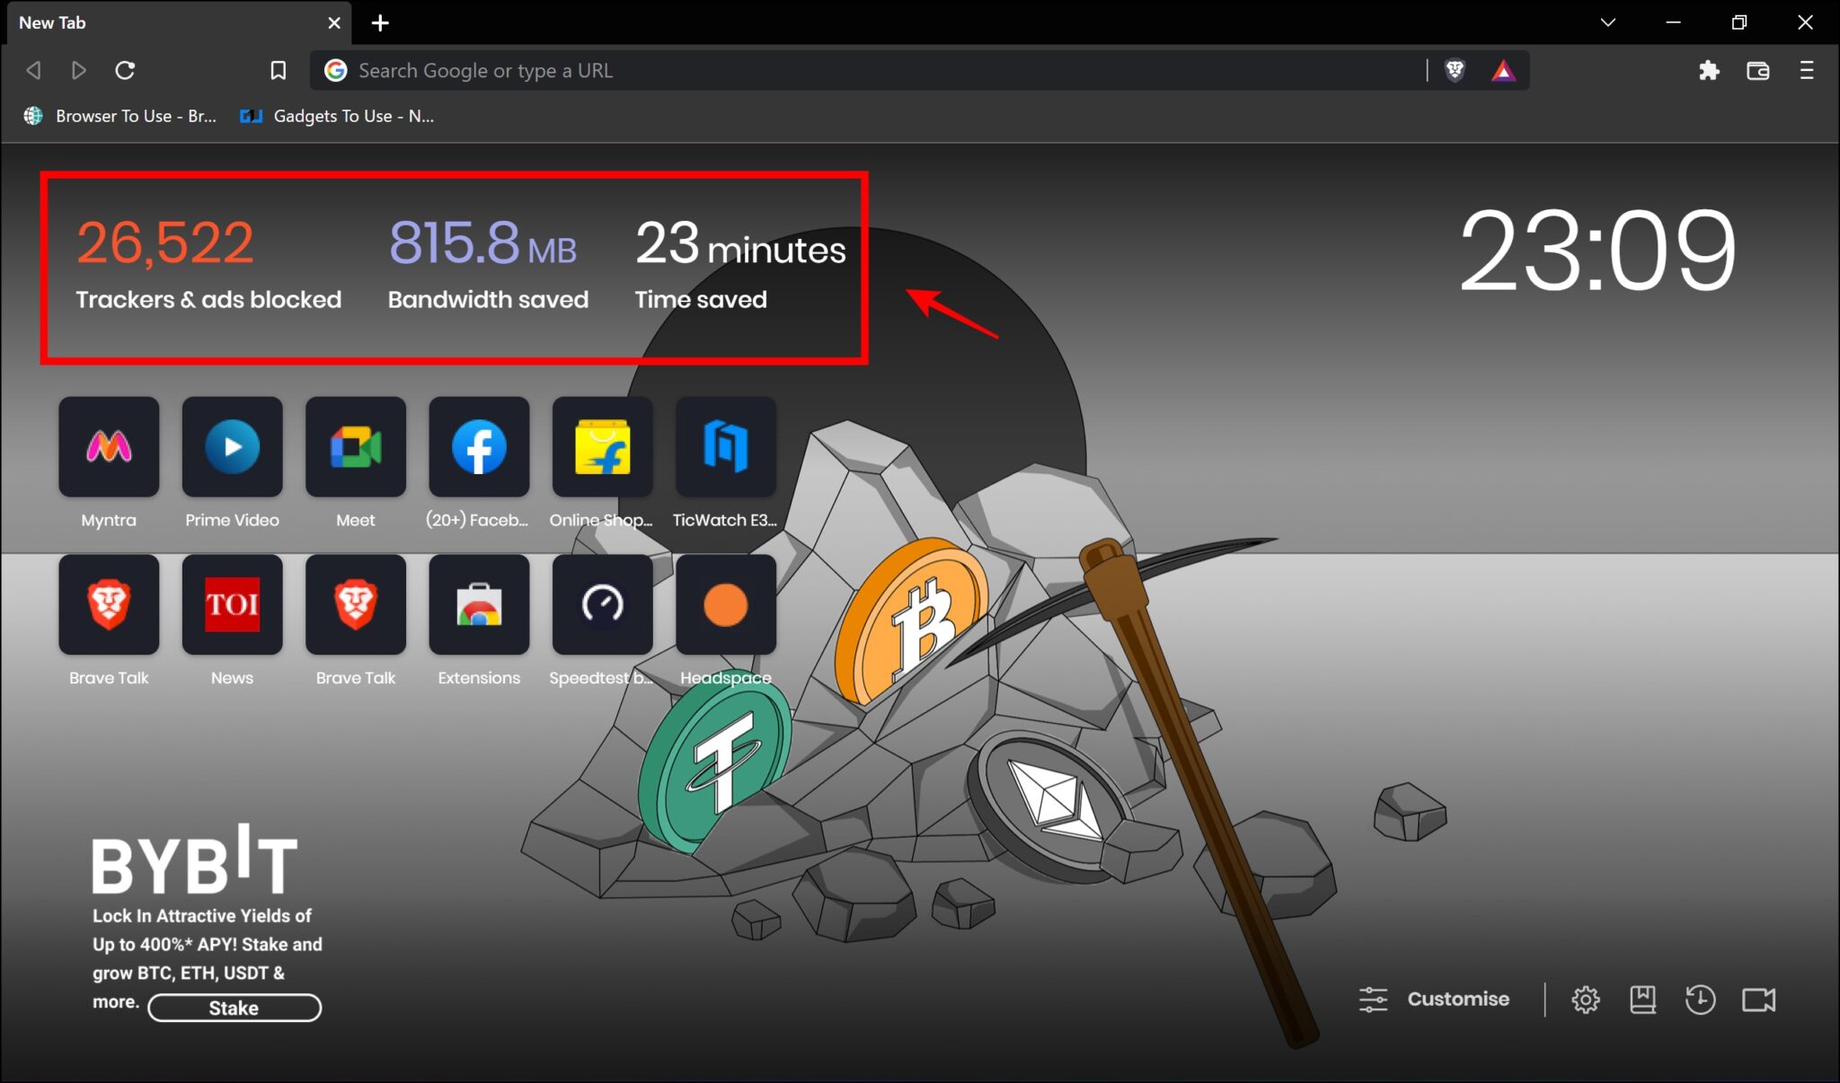This screenshot has height=1083, width=1840.
Task: Click the Stake button in the Bybit ad
Action: (x=233, y=1008)
